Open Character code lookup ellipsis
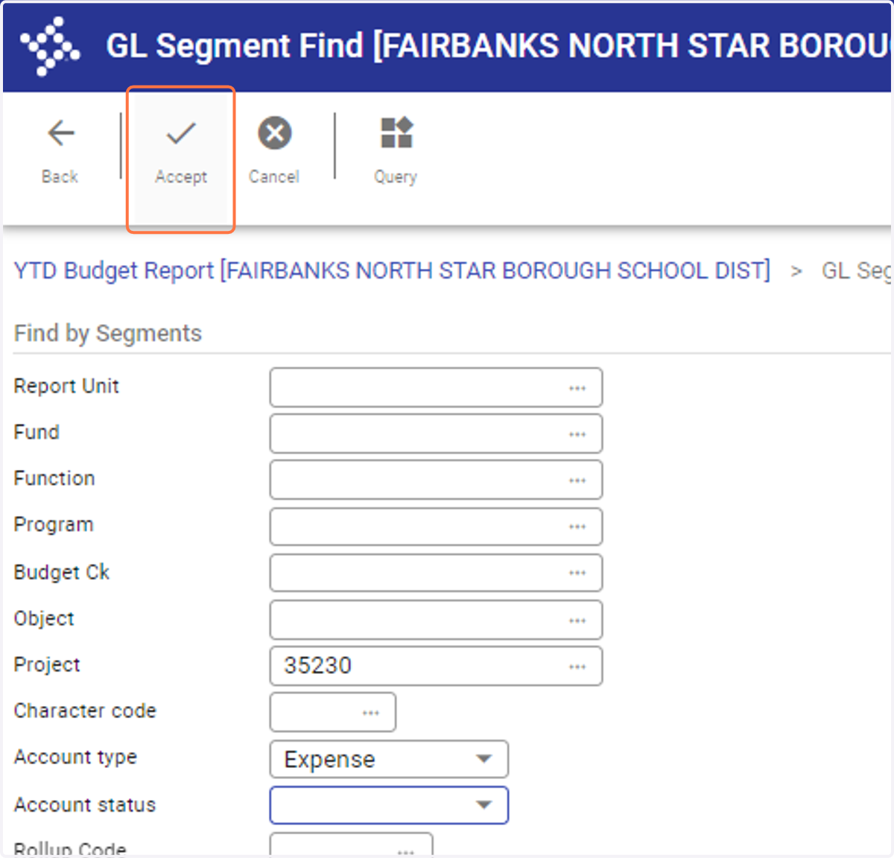Image resolution: width=894 pixels, height=858 pixels. pyautogui.click(x=371, y=713)
